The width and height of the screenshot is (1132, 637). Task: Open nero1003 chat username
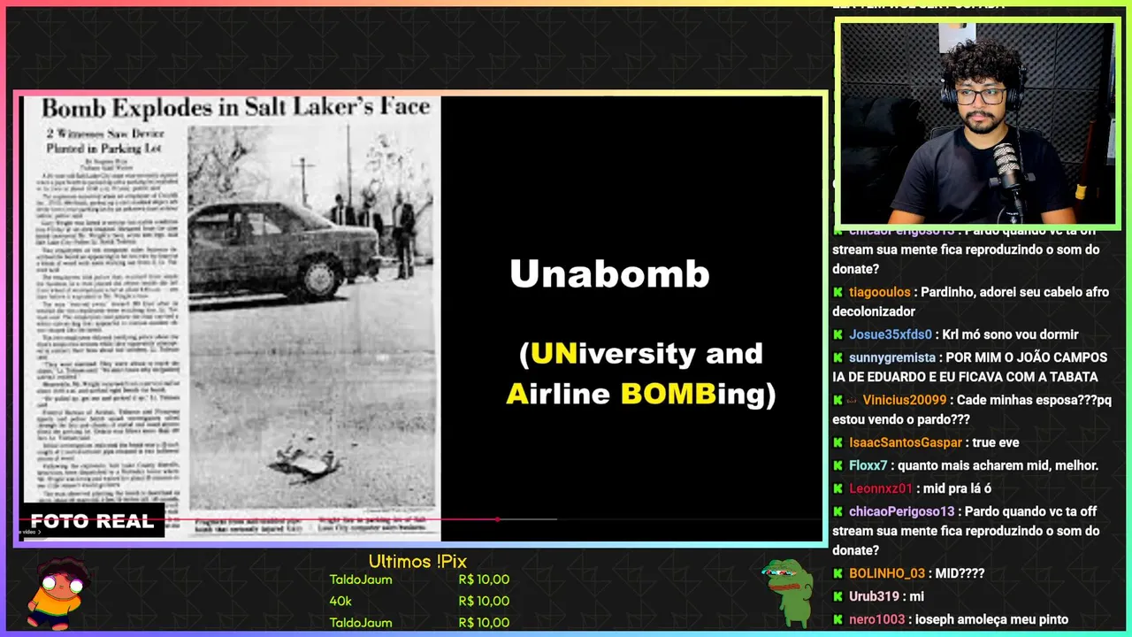point(876,619)
